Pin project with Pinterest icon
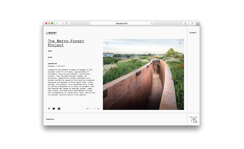The image size is (244, 149). (x=59, y=109)
